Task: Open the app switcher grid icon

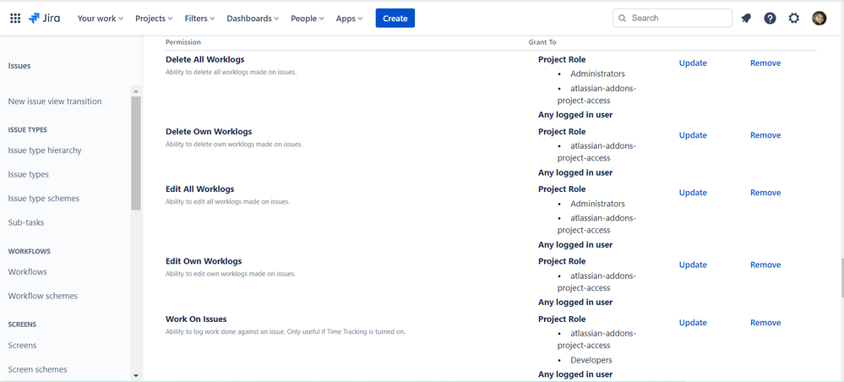Action: (15, 19)
